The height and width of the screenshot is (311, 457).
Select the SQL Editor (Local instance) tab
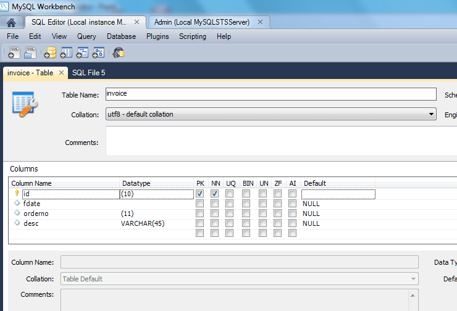click(79, 22)
